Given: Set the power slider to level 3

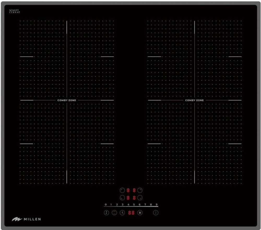Looking at the screenshot, I should coord(122,205).
